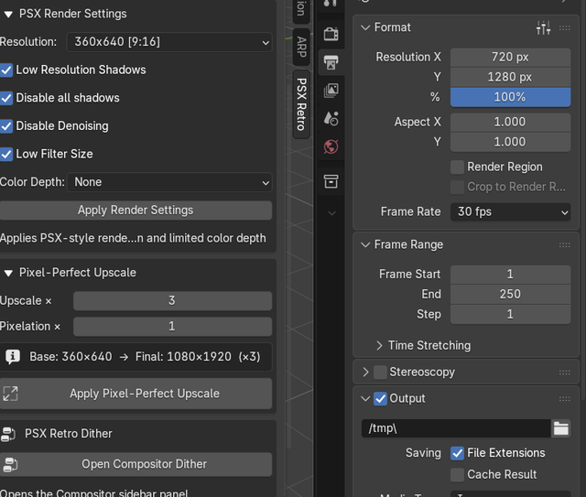Click the End frame 250 field

pyautogui.click(x=510, y=295)
